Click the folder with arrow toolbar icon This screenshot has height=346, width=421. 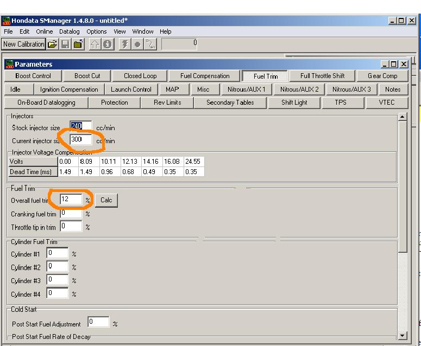coord(78,44)
